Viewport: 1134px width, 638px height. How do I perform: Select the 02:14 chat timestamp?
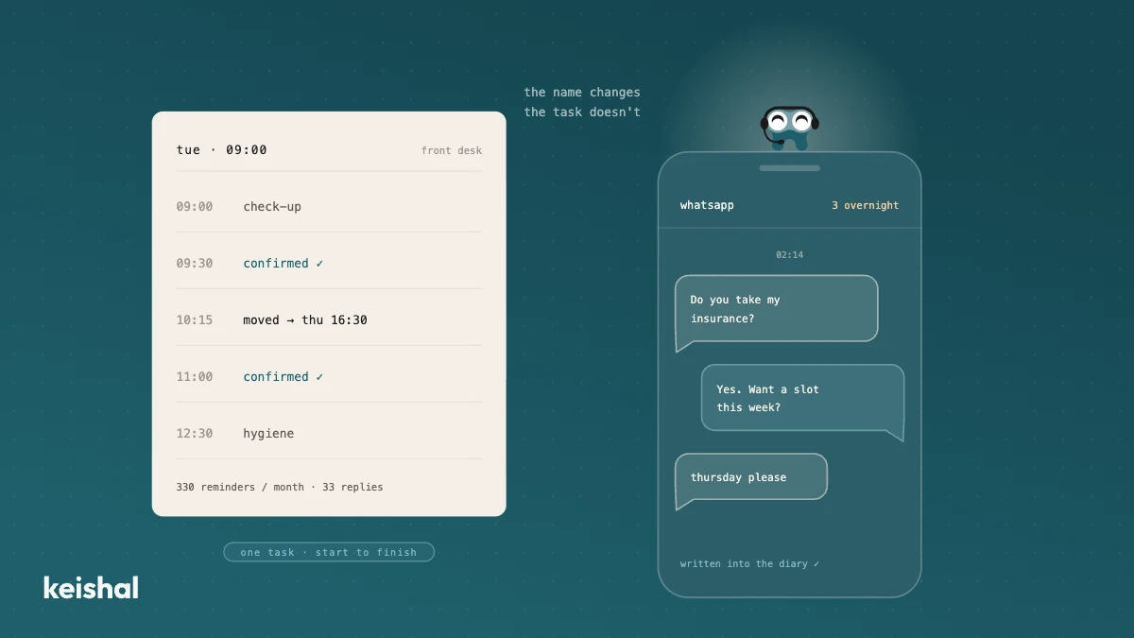tap(790, 255)
